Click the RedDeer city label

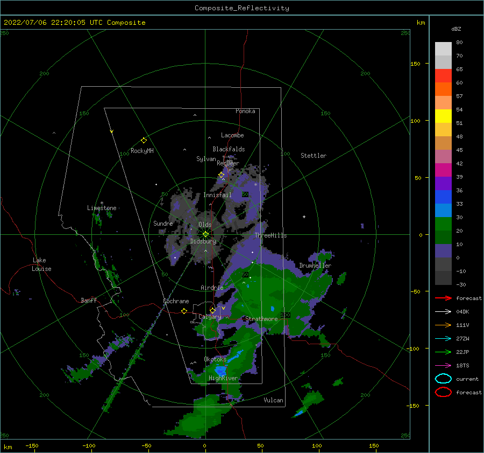228,163
